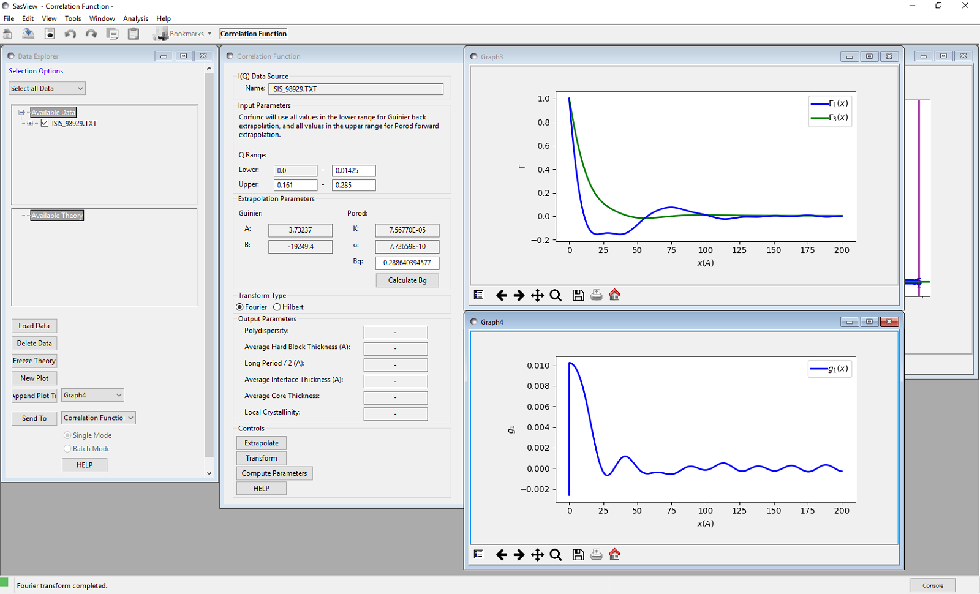Viewport: 980px width, 594px height.
Task: Open the Select all Data dropdown
Action: pos(47,89)
